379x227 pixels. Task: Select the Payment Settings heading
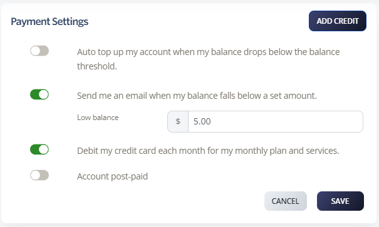pyautogui.click(x=49, y=21)
